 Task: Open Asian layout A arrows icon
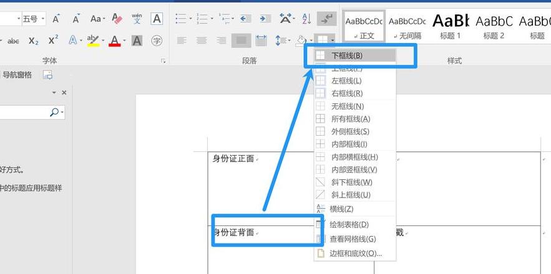click(x=287, y=19)
